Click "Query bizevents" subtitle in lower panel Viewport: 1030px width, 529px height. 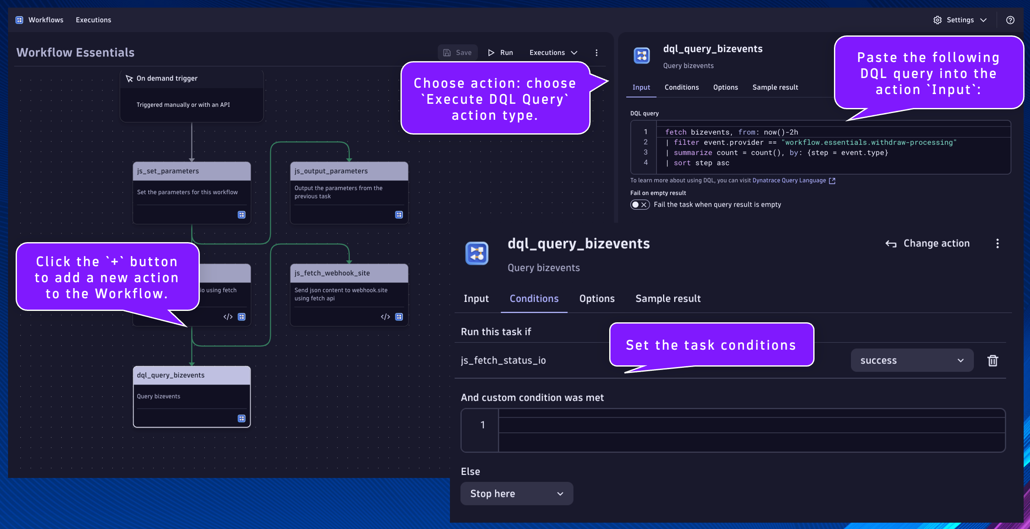click(543, 268)
